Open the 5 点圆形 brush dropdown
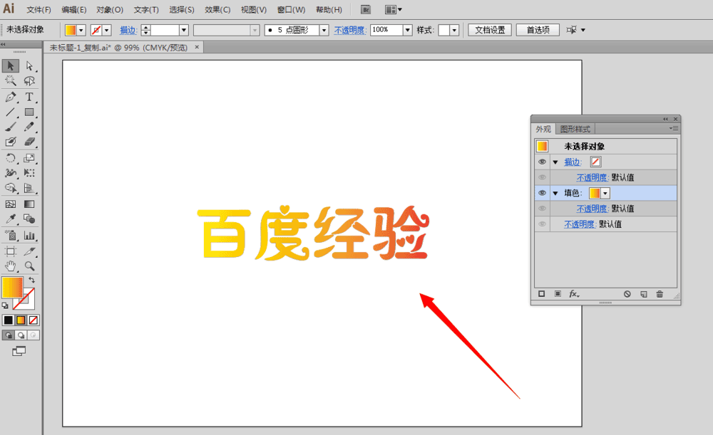The height and width of the screenshot is (435, 713). click(x=324, y=30)
